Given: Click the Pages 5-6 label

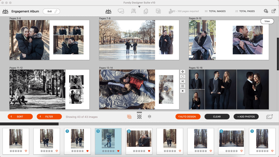Looking at the screenshot, I should pyautogui.click(x=15, y=18).
